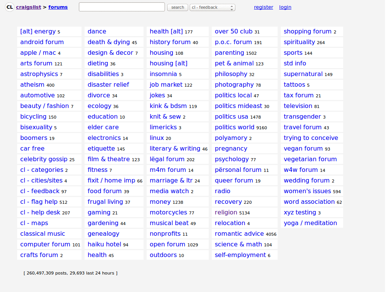The image size is (390, 292).
Task: Visit the supernatural forum
Action: tap(304, 74)
